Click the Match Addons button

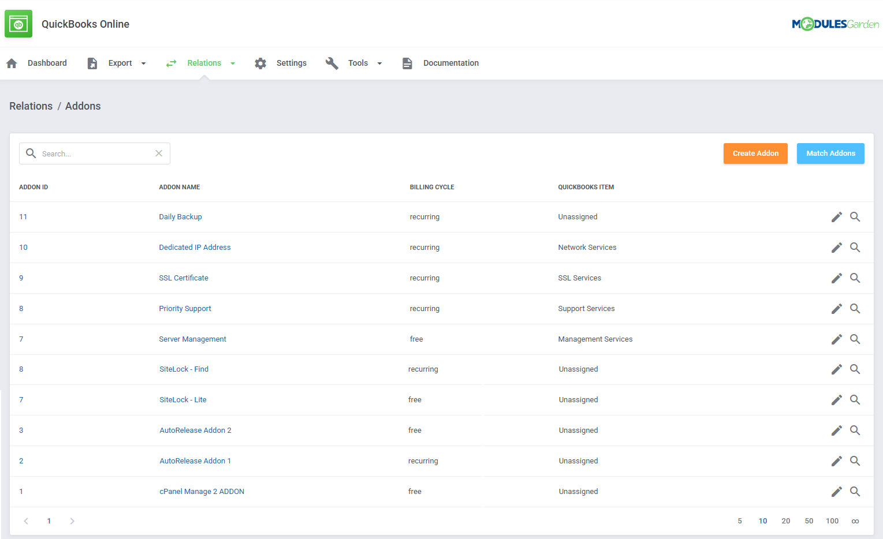pyautogui.click(x=830, y=154)
